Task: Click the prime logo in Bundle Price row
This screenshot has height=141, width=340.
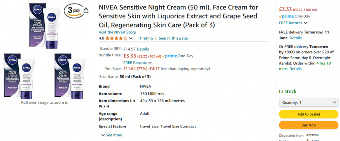Action: coord(169,56)
